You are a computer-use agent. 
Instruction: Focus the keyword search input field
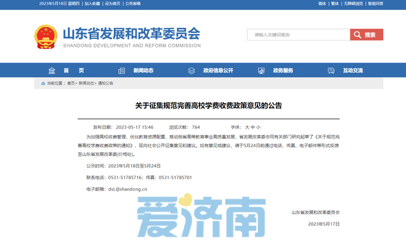pos(299,35)
